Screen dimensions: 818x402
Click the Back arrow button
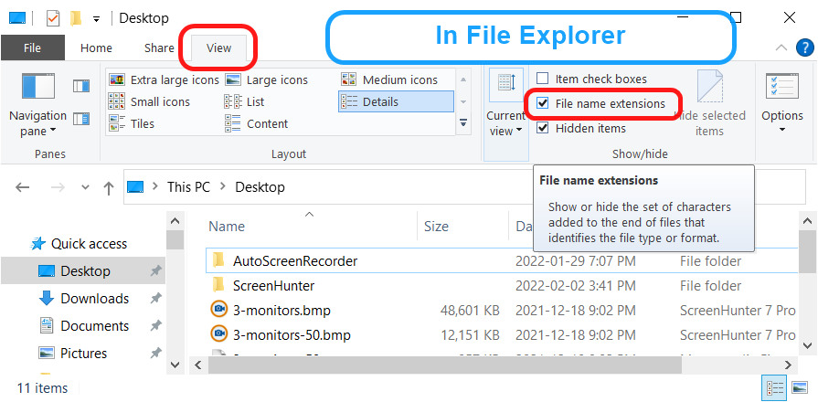tap(23, 187)
